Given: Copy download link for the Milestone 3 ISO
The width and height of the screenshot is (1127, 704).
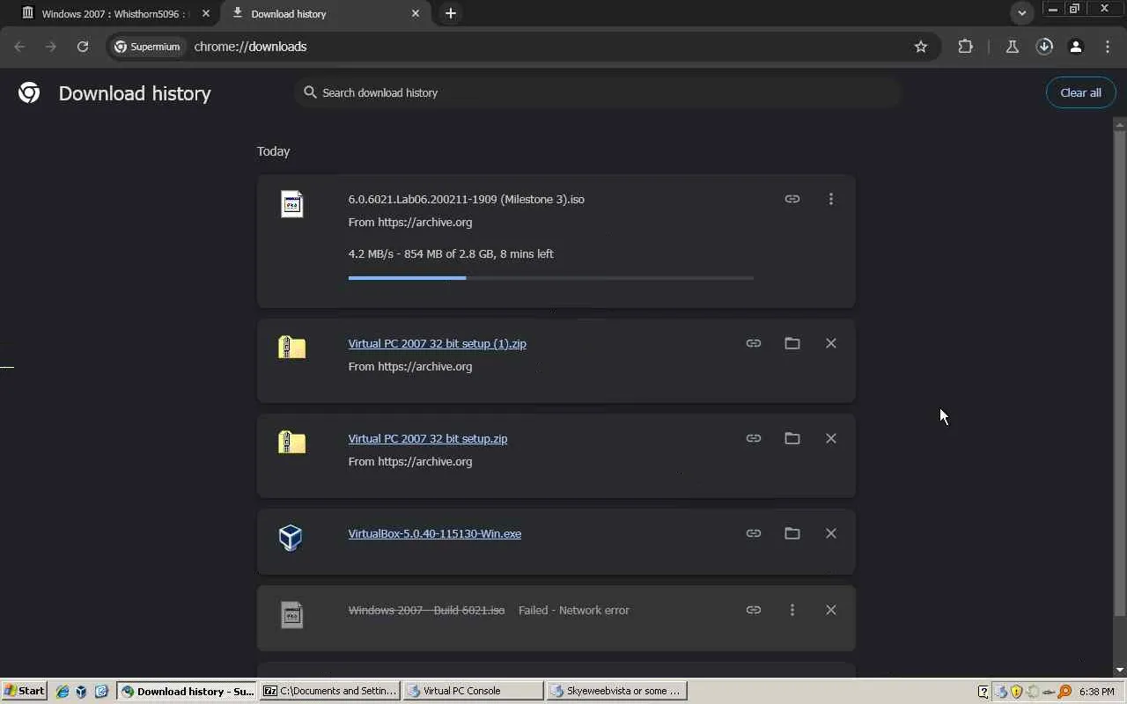Looking at the screenshot, I should [792, 199].
